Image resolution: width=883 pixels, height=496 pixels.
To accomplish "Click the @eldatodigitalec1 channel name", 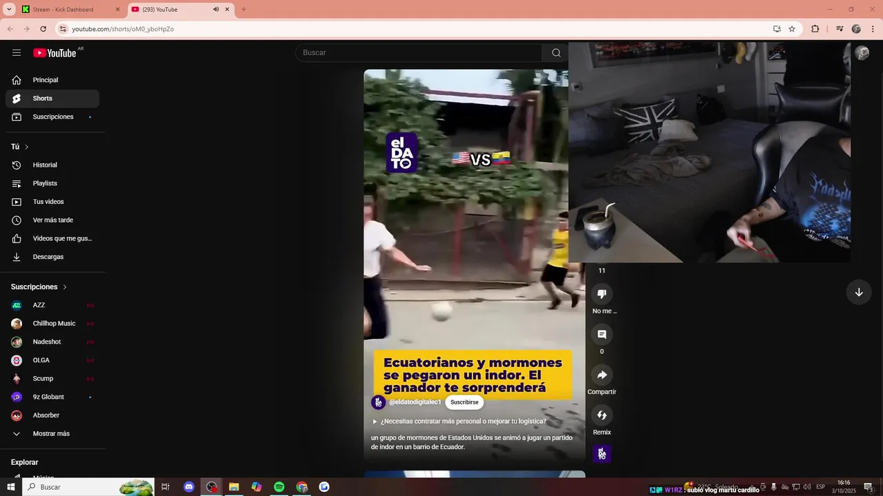I will (415, 402).
